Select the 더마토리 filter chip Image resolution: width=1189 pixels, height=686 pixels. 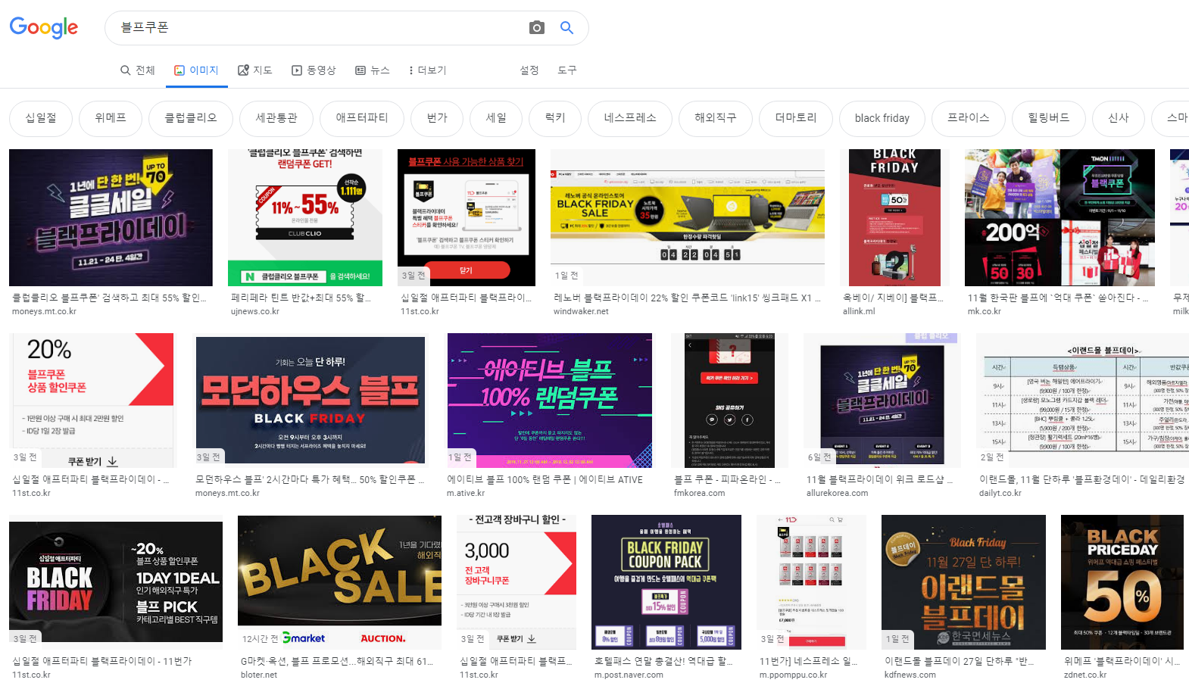[796, 118]
